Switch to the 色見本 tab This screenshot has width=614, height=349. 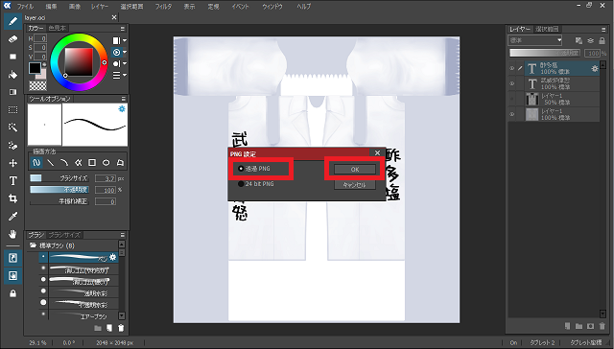point(57,28)
